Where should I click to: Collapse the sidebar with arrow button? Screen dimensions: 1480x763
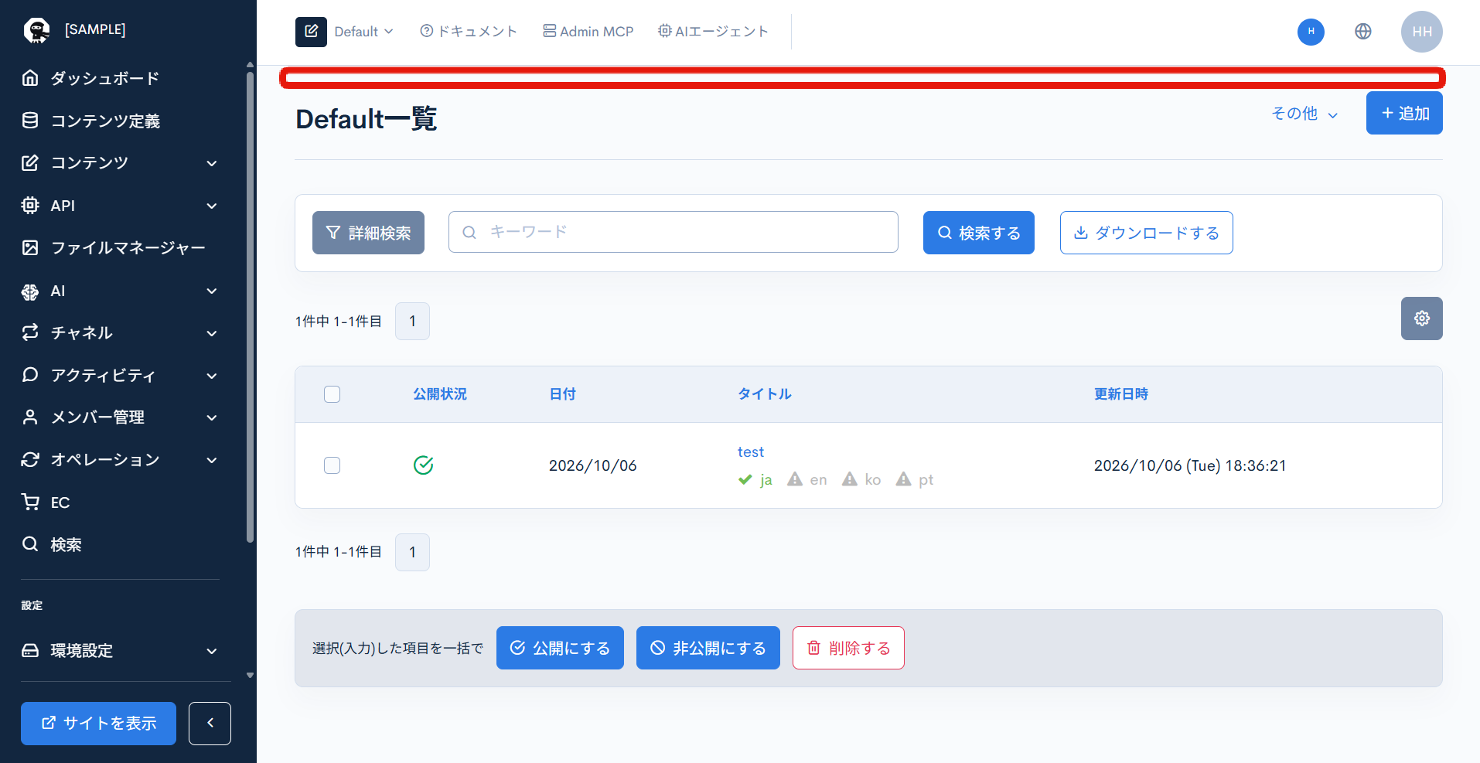[x=210, y=724]
